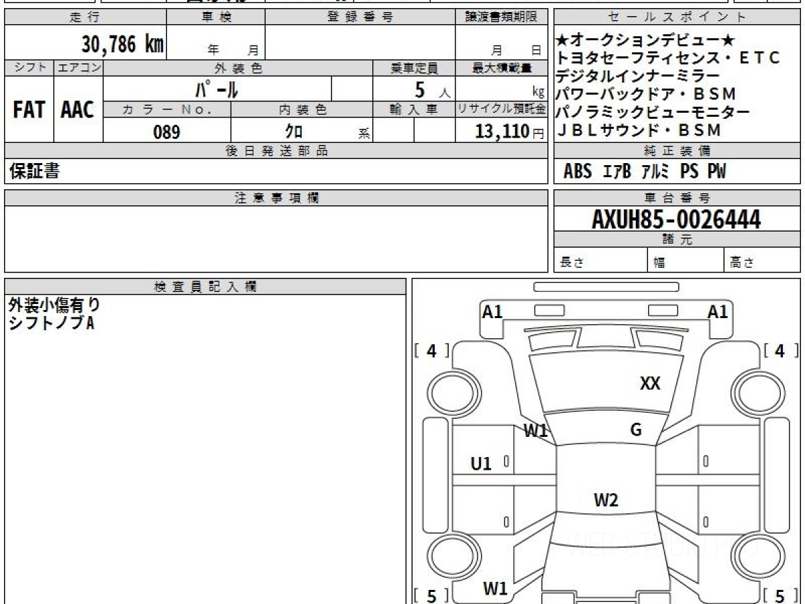Select the クロ interior color value
Viewport: 805px width, 604px height.
click(x=294, y=132)
